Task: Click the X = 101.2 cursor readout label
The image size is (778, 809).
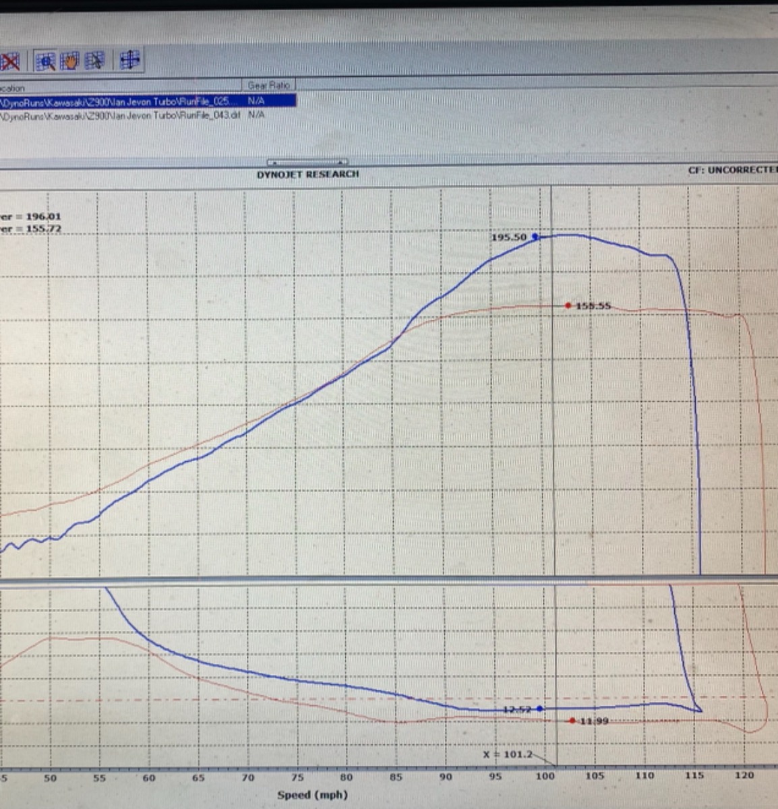Action: (x=508, y=754)
